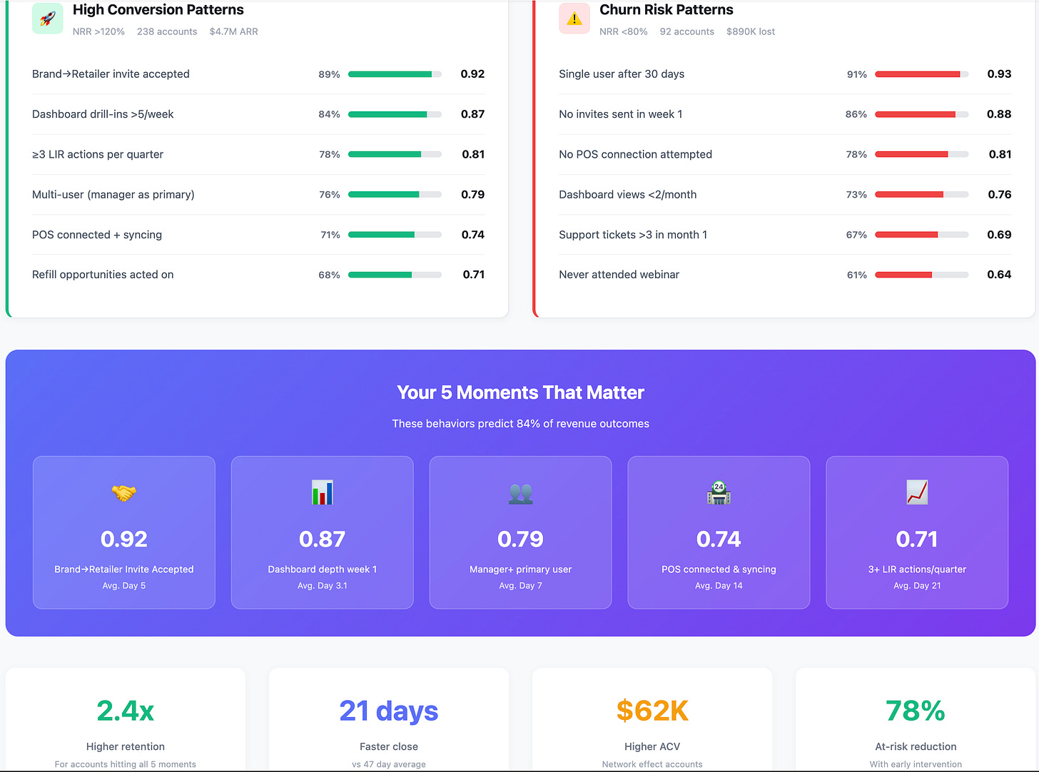Click the 'Single user after 30 days' row label
Screen dimensions: 1039x772
622,74
